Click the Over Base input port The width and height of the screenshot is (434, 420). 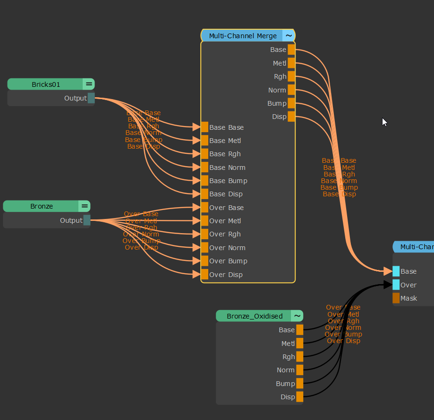[x=204, y=208]
